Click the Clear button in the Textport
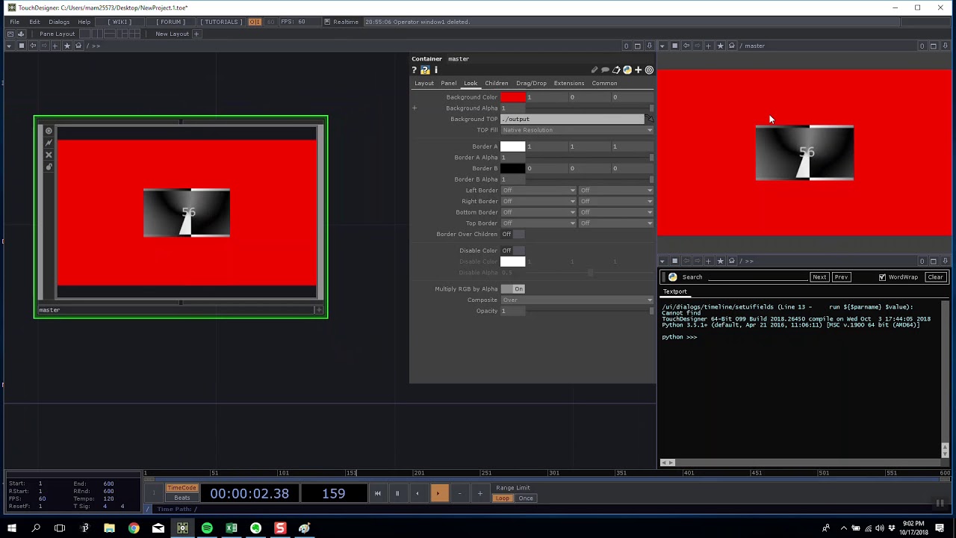The image size is (956, 538). pyautogui.click(x=935, y=277)
